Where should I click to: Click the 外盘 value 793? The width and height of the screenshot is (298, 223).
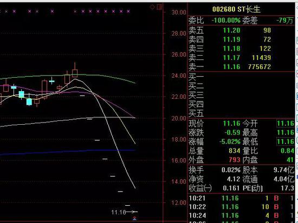[235, 160]
